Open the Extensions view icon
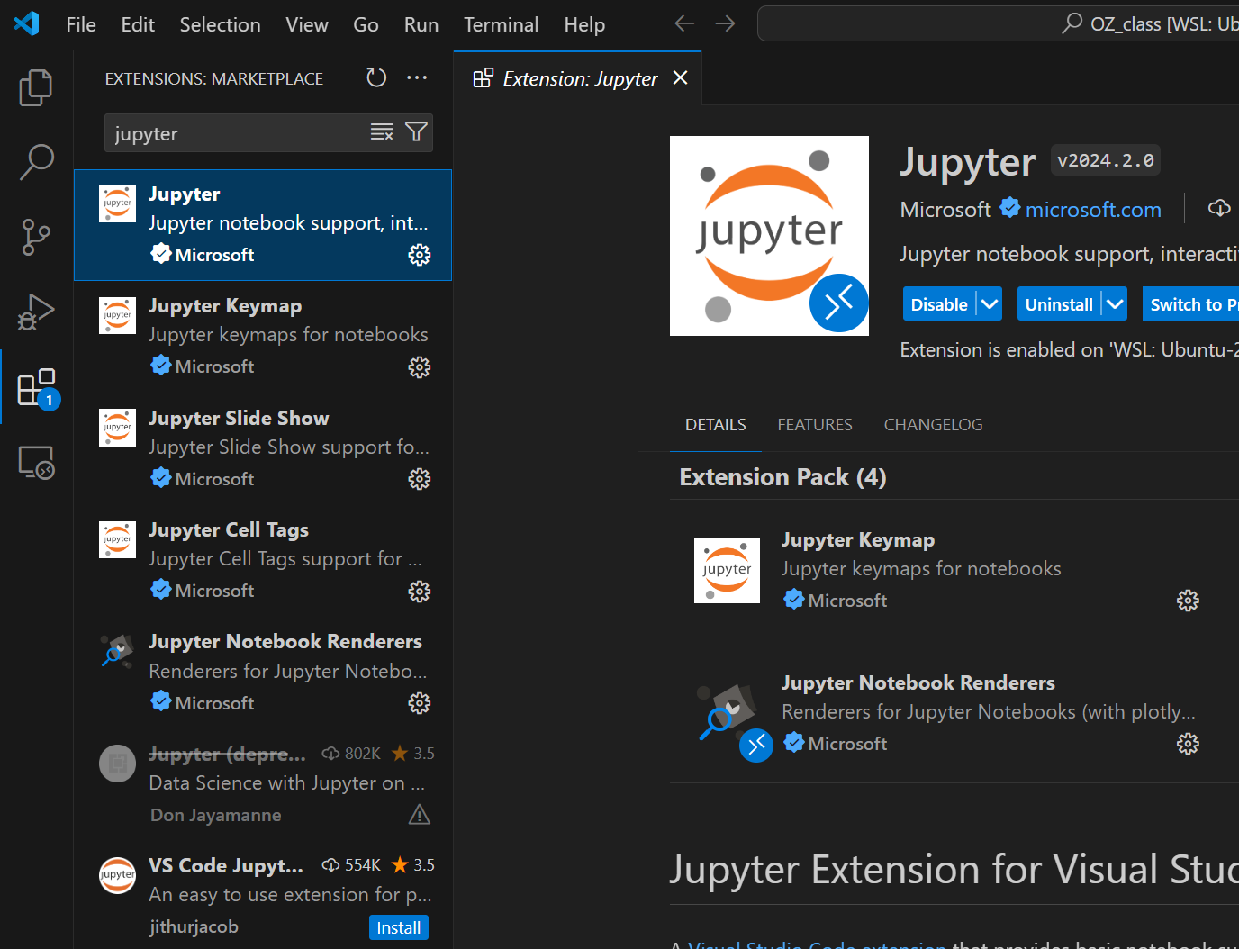The width and height of the screenshot is (1239, 949). point(38,387)
